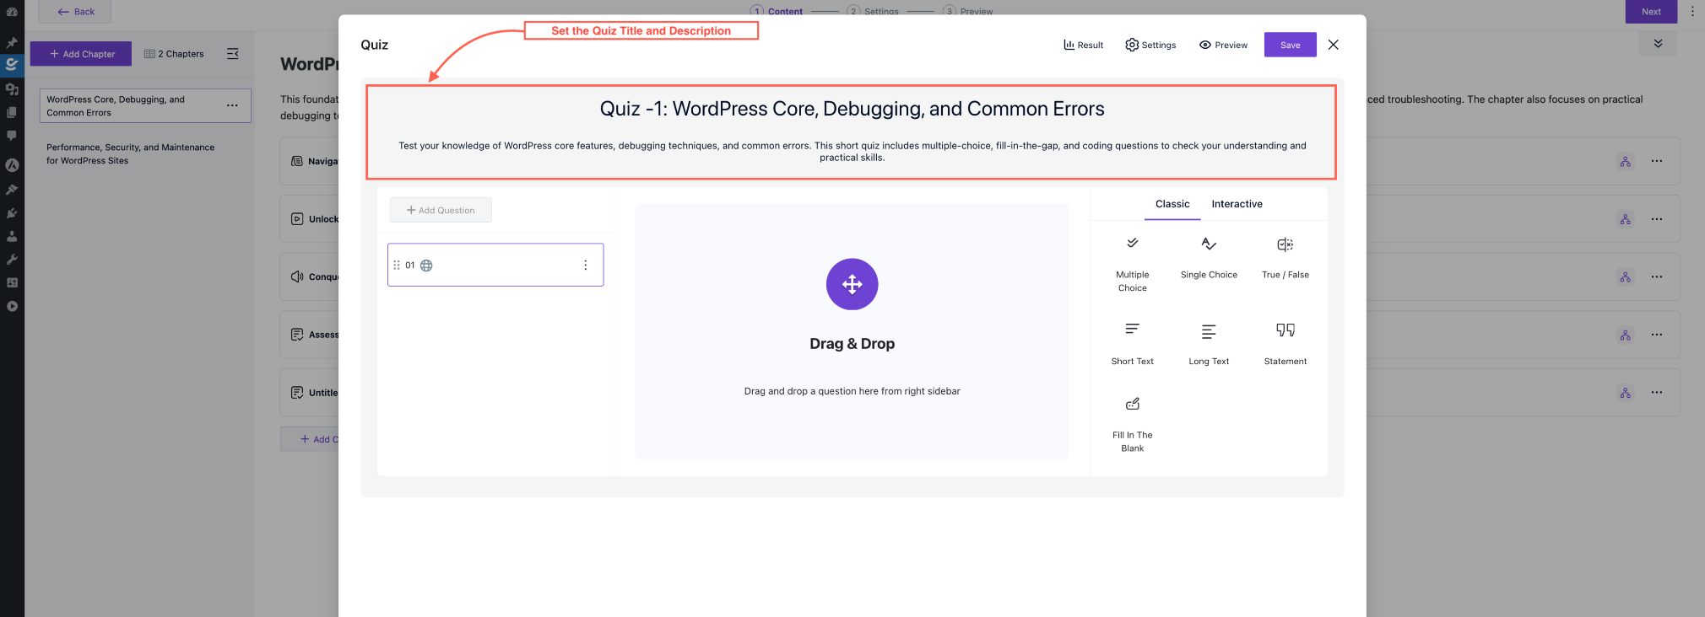Select the Multiple Choice question type
Viewport: 1705px width, 617px height.
[x=1132, y=264]
